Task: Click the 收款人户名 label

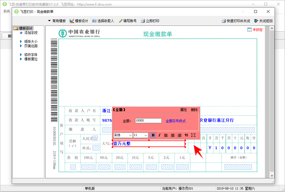Action: tap(82, 111)
